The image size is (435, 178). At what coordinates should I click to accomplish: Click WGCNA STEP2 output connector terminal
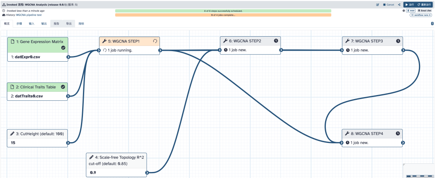coord(281,50)
